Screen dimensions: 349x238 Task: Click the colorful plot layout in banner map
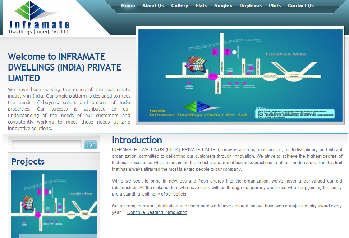196,64
